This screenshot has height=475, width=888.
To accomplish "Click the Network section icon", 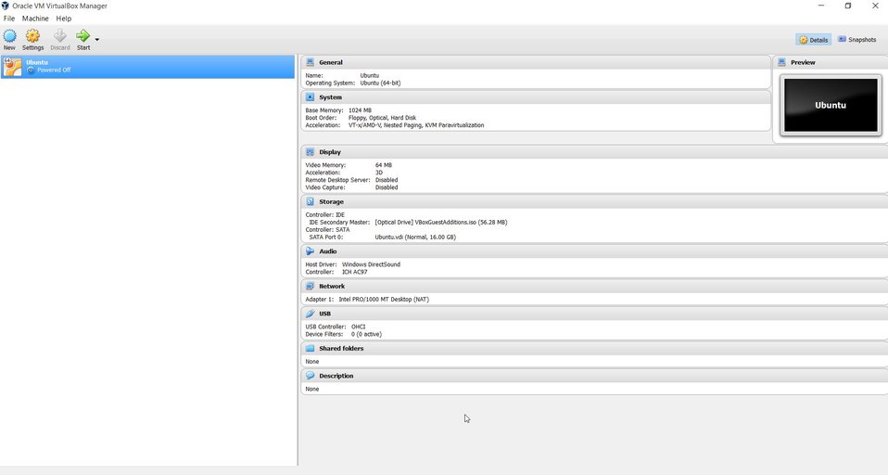I will [x=310, y=287].
